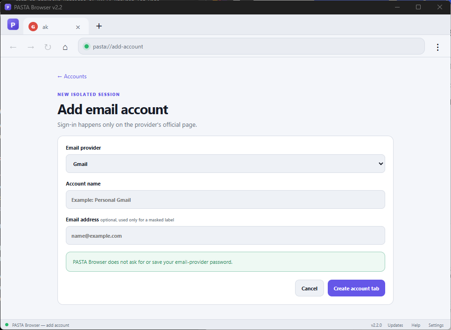Go back with the left arrow
451x330 pixels.
coord(13,47)
